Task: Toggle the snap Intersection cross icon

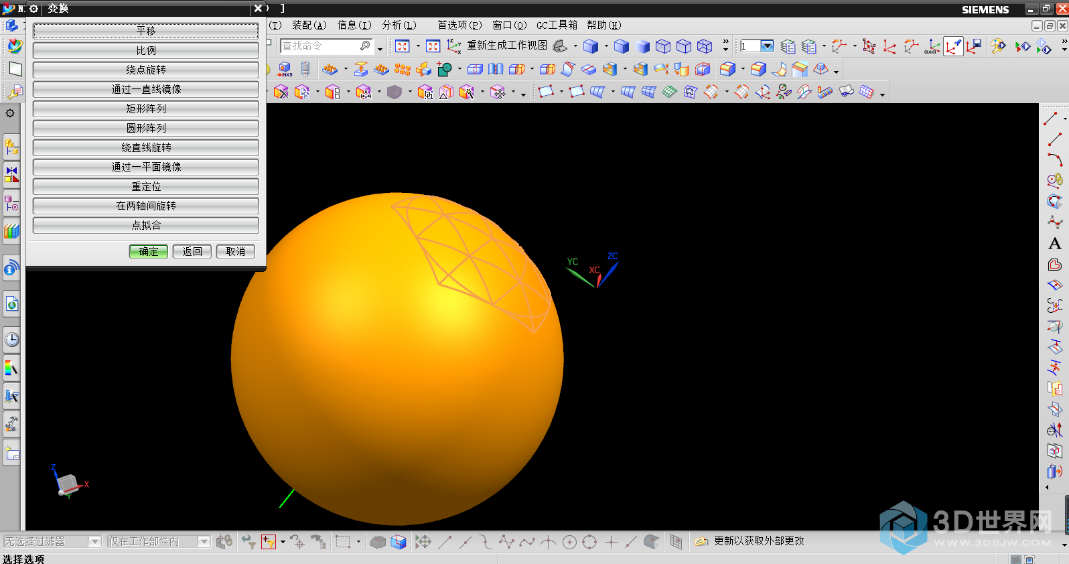Action: (548, 542)
